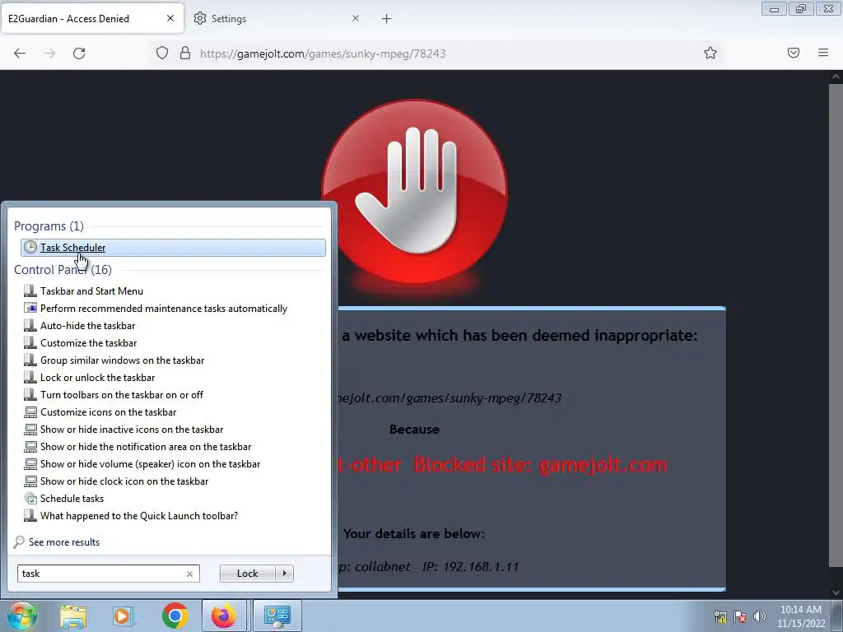The image size is (843, 632).
Task: Open Show or hide volume (speaker) icon result
Action: coord(150,463)
